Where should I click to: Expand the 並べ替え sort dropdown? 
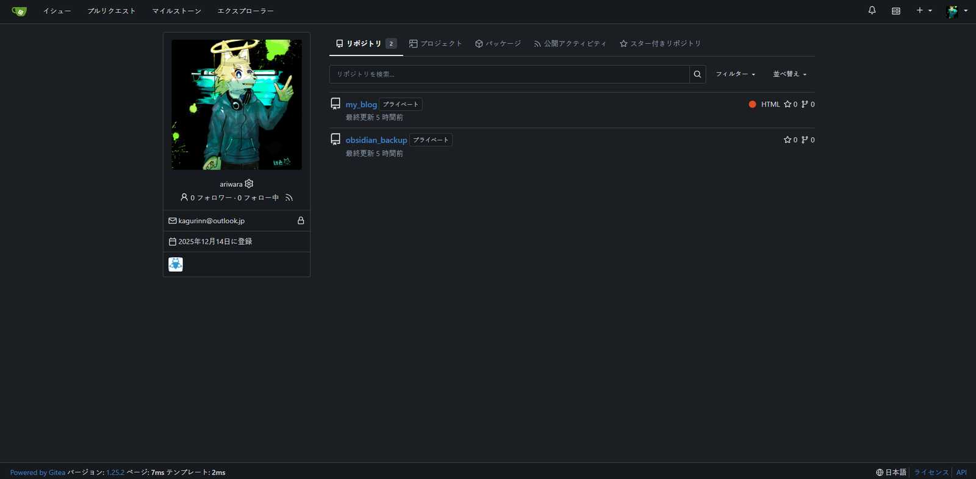pos(789,74)
